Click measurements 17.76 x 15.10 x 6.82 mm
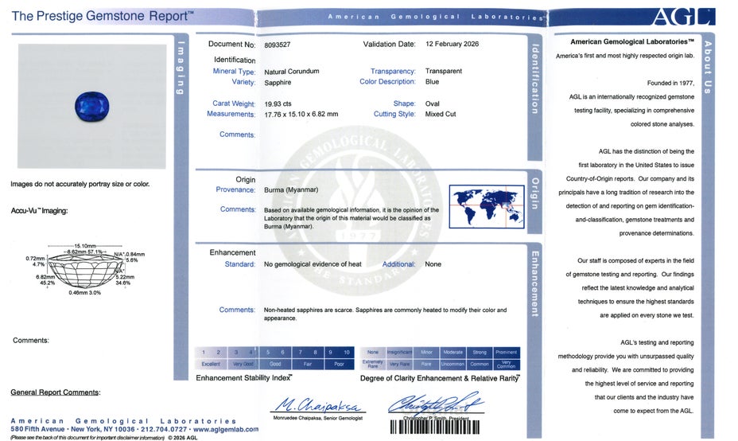The width and height of the screenshot is (738, 441). pos(301,114)
